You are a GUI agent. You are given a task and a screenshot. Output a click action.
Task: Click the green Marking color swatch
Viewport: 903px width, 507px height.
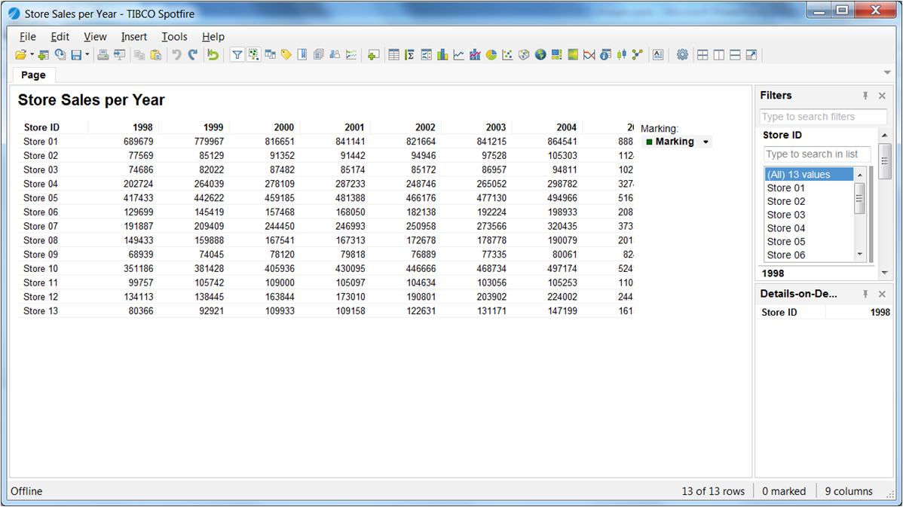click(648, 141)
